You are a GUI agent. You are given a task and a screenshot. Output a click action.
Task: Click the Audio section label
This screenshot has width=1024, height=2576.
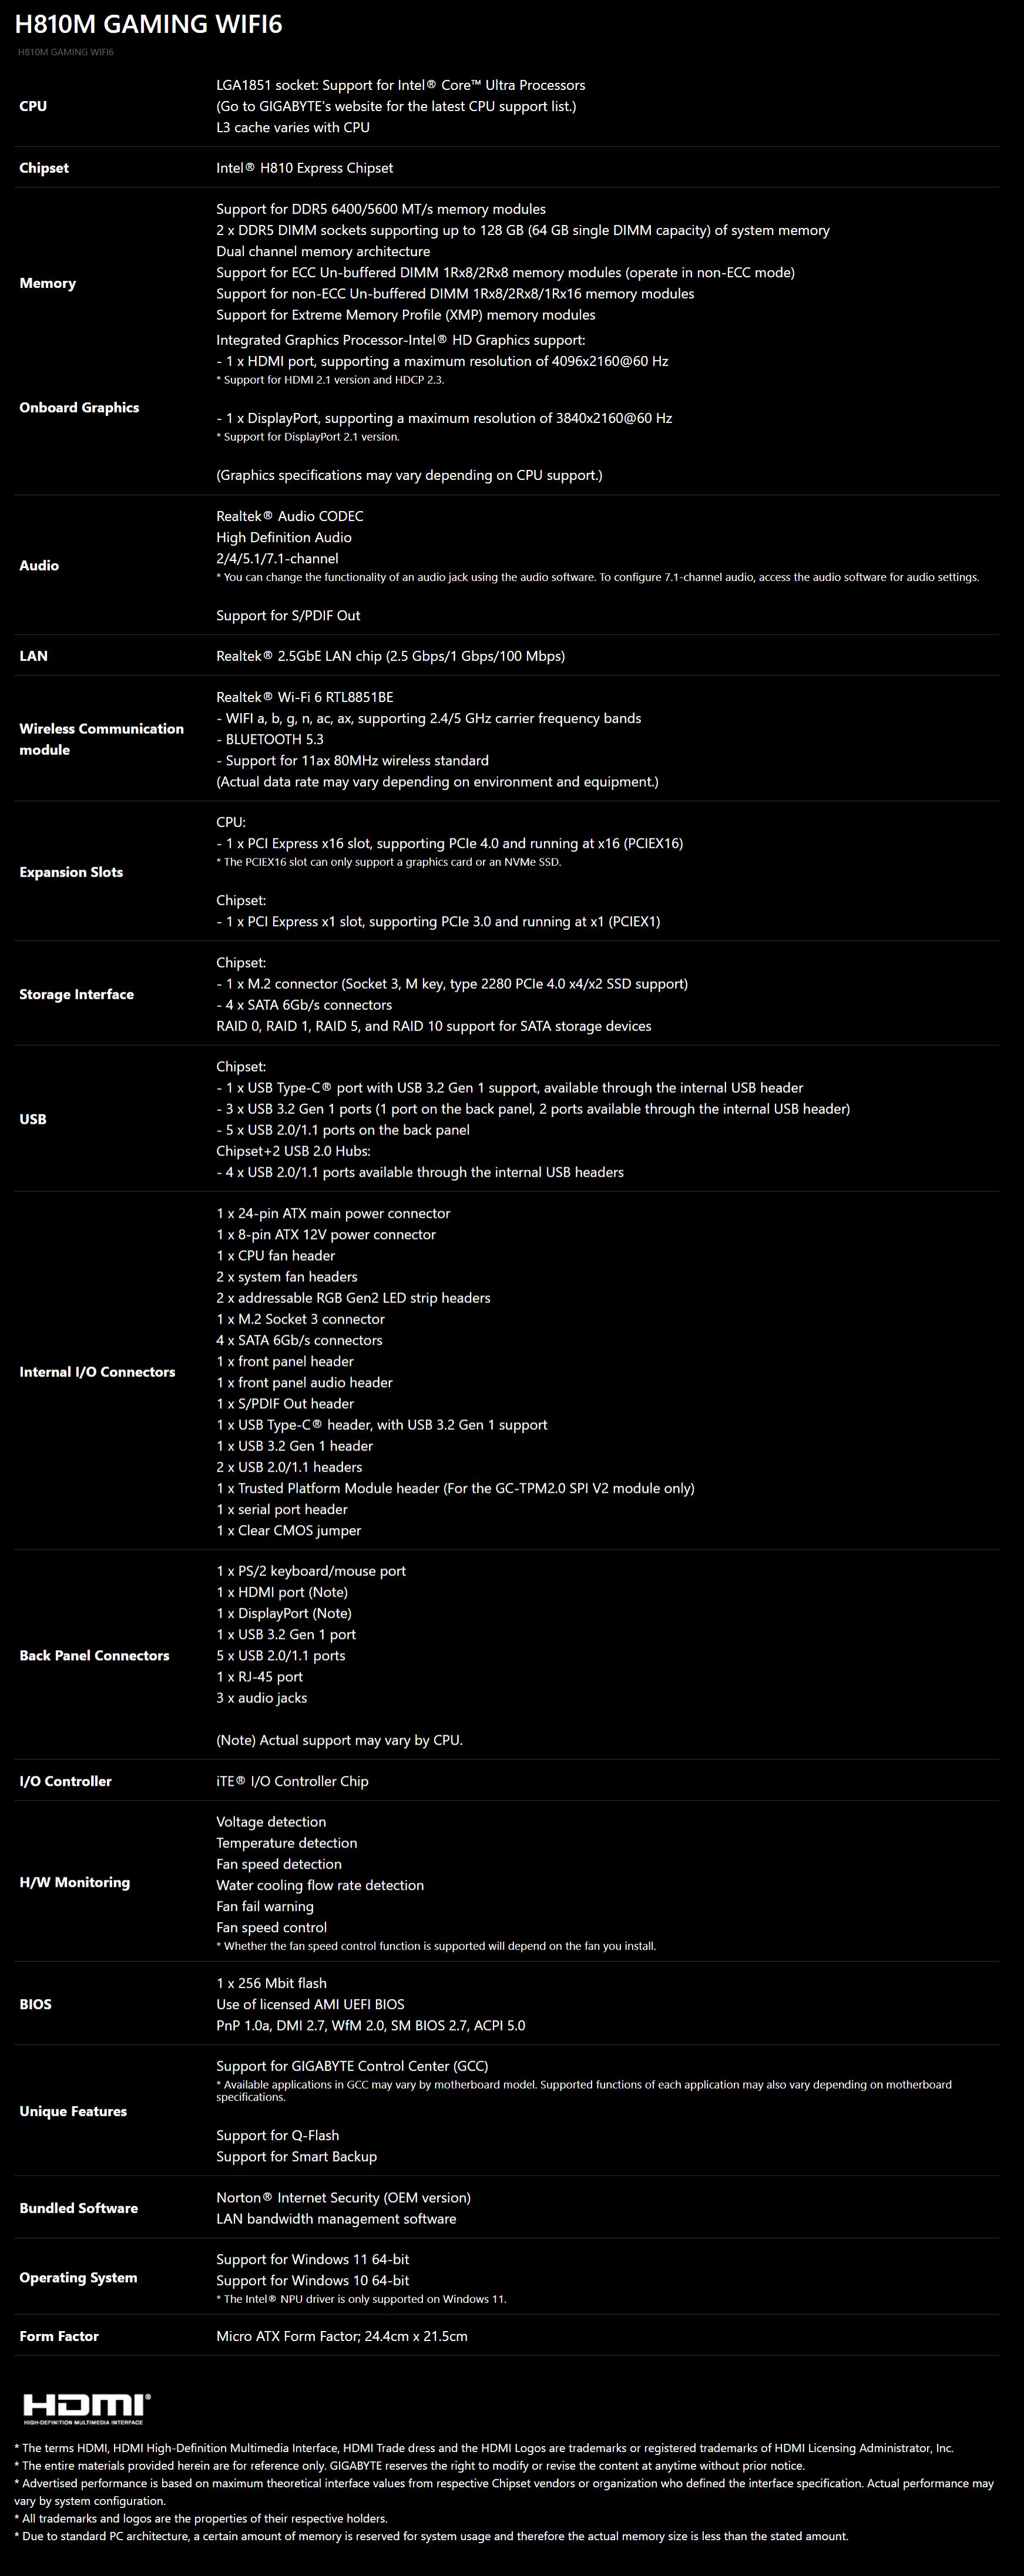tap(39, 565)
